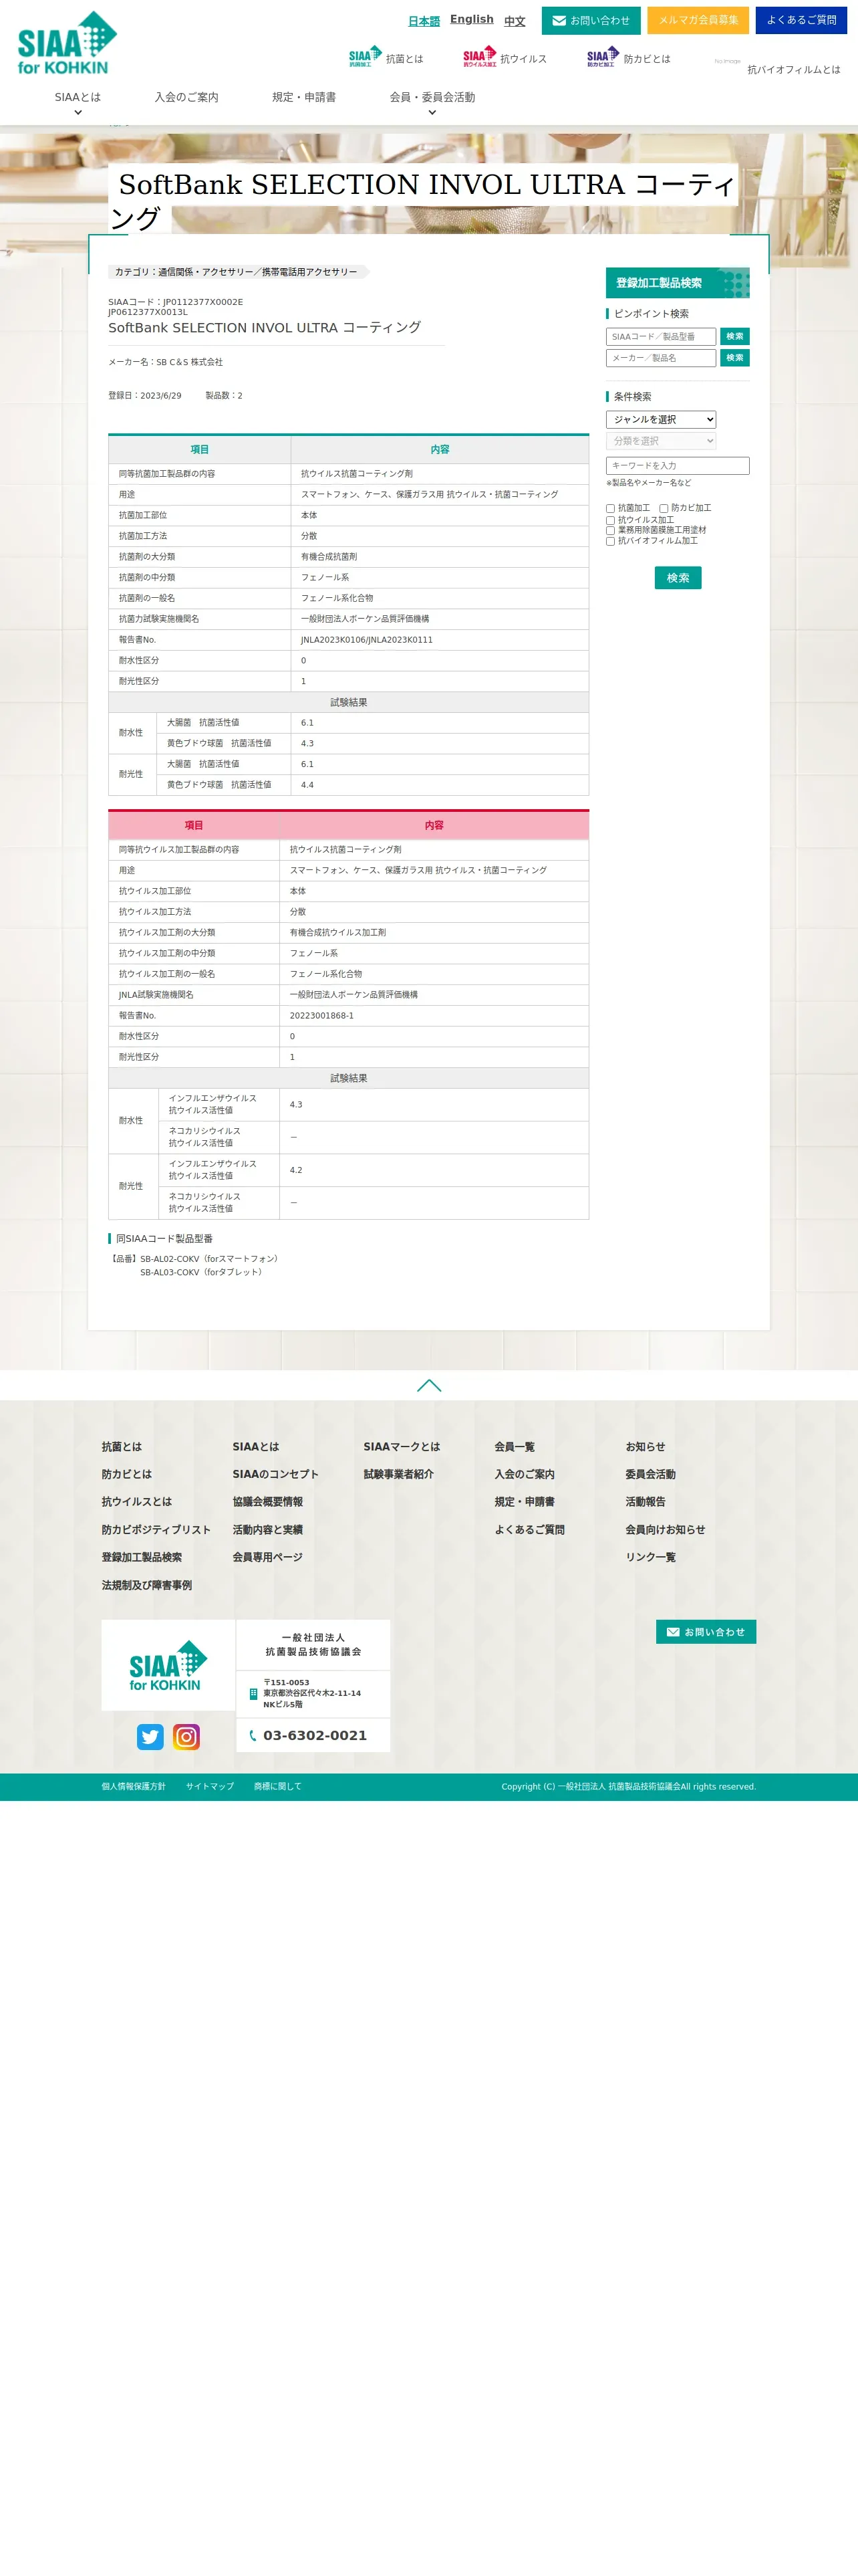This screenshot has width=858, height=2576.
Task: Click report number 20223001868-1
Action: (x=321, y=1016)
